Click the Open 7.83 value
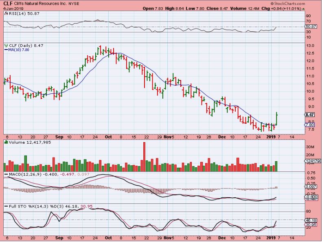The height and width of the screenshot is (242, 322). [153, 9]
